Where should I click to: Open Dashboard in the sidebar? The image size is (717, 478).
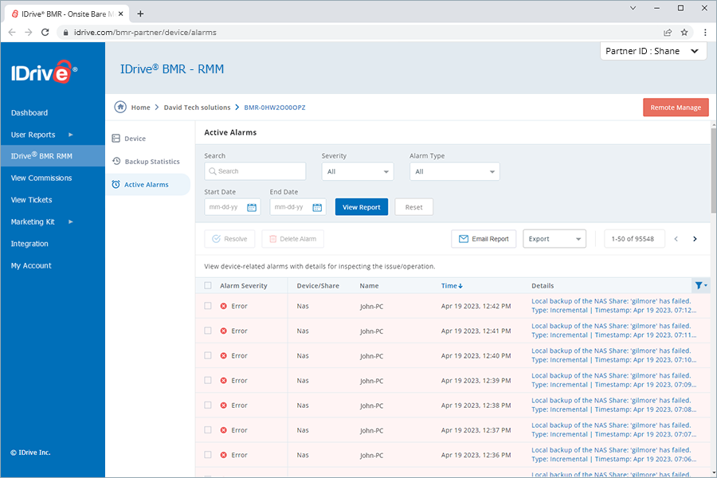point(29,112)
